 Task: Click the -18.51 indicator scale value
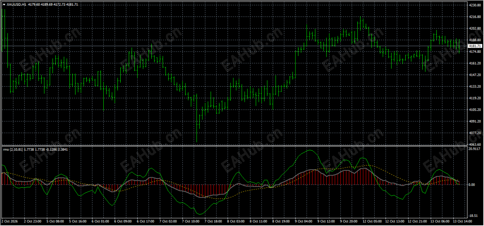[x=474, y=216]
